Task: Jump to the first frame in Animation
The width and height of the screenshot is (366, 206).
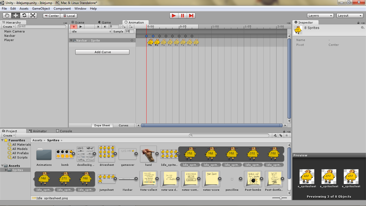Action: (98, 27)
